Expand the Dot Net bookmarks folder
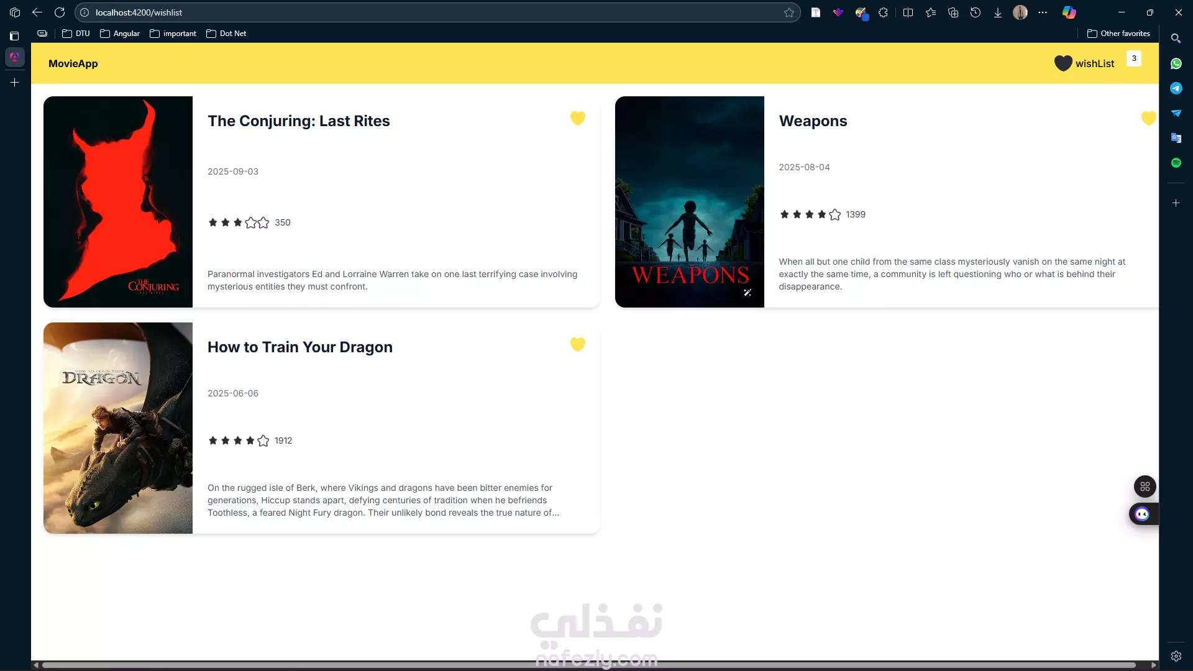Screen dimensions: 1193x671 pyautogui.click(x=226, y=34)
